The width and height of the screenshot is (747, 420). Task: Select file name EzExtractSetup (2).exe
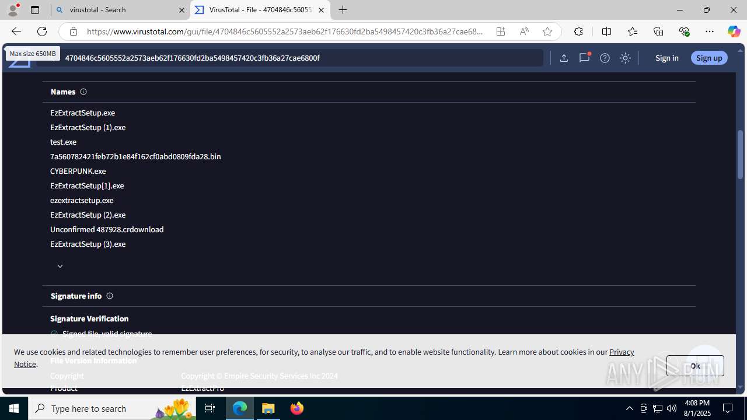88,215
